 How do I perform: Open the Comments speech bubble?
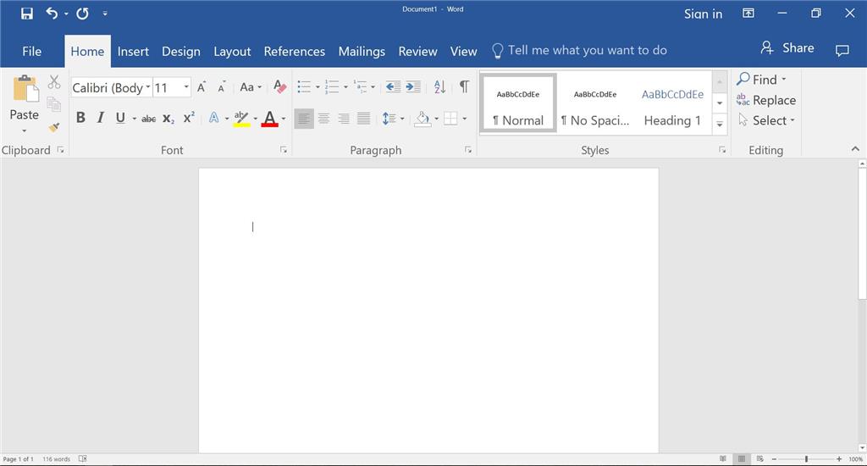pos(842,51)
